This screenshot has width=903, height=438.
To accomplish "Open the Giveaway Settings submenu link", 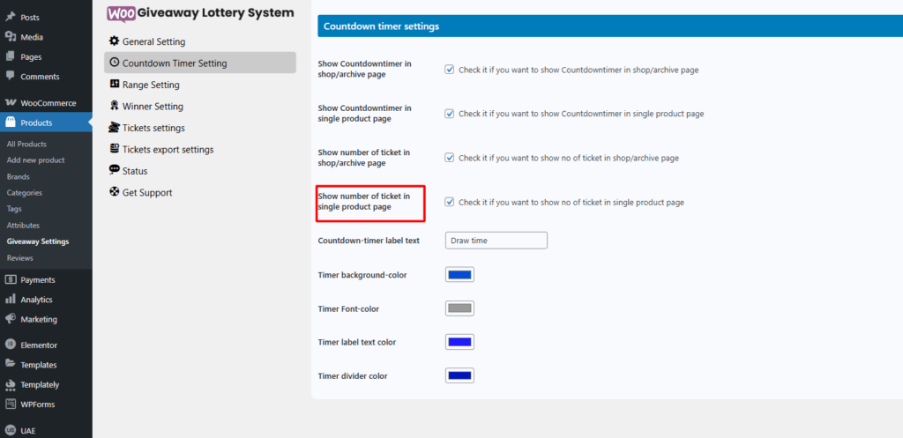I will point(38,241).
